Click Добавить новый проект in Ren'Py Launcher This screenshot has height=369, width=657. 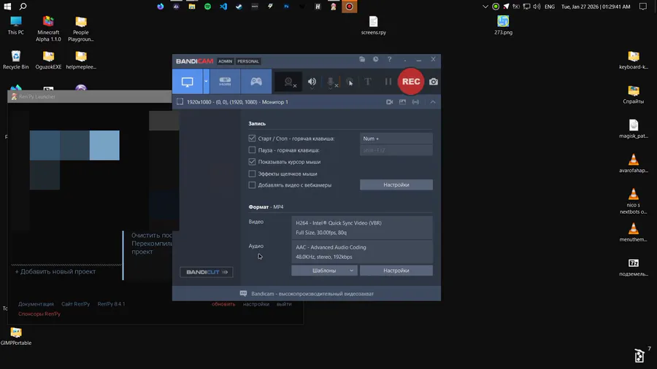(55, 271)
